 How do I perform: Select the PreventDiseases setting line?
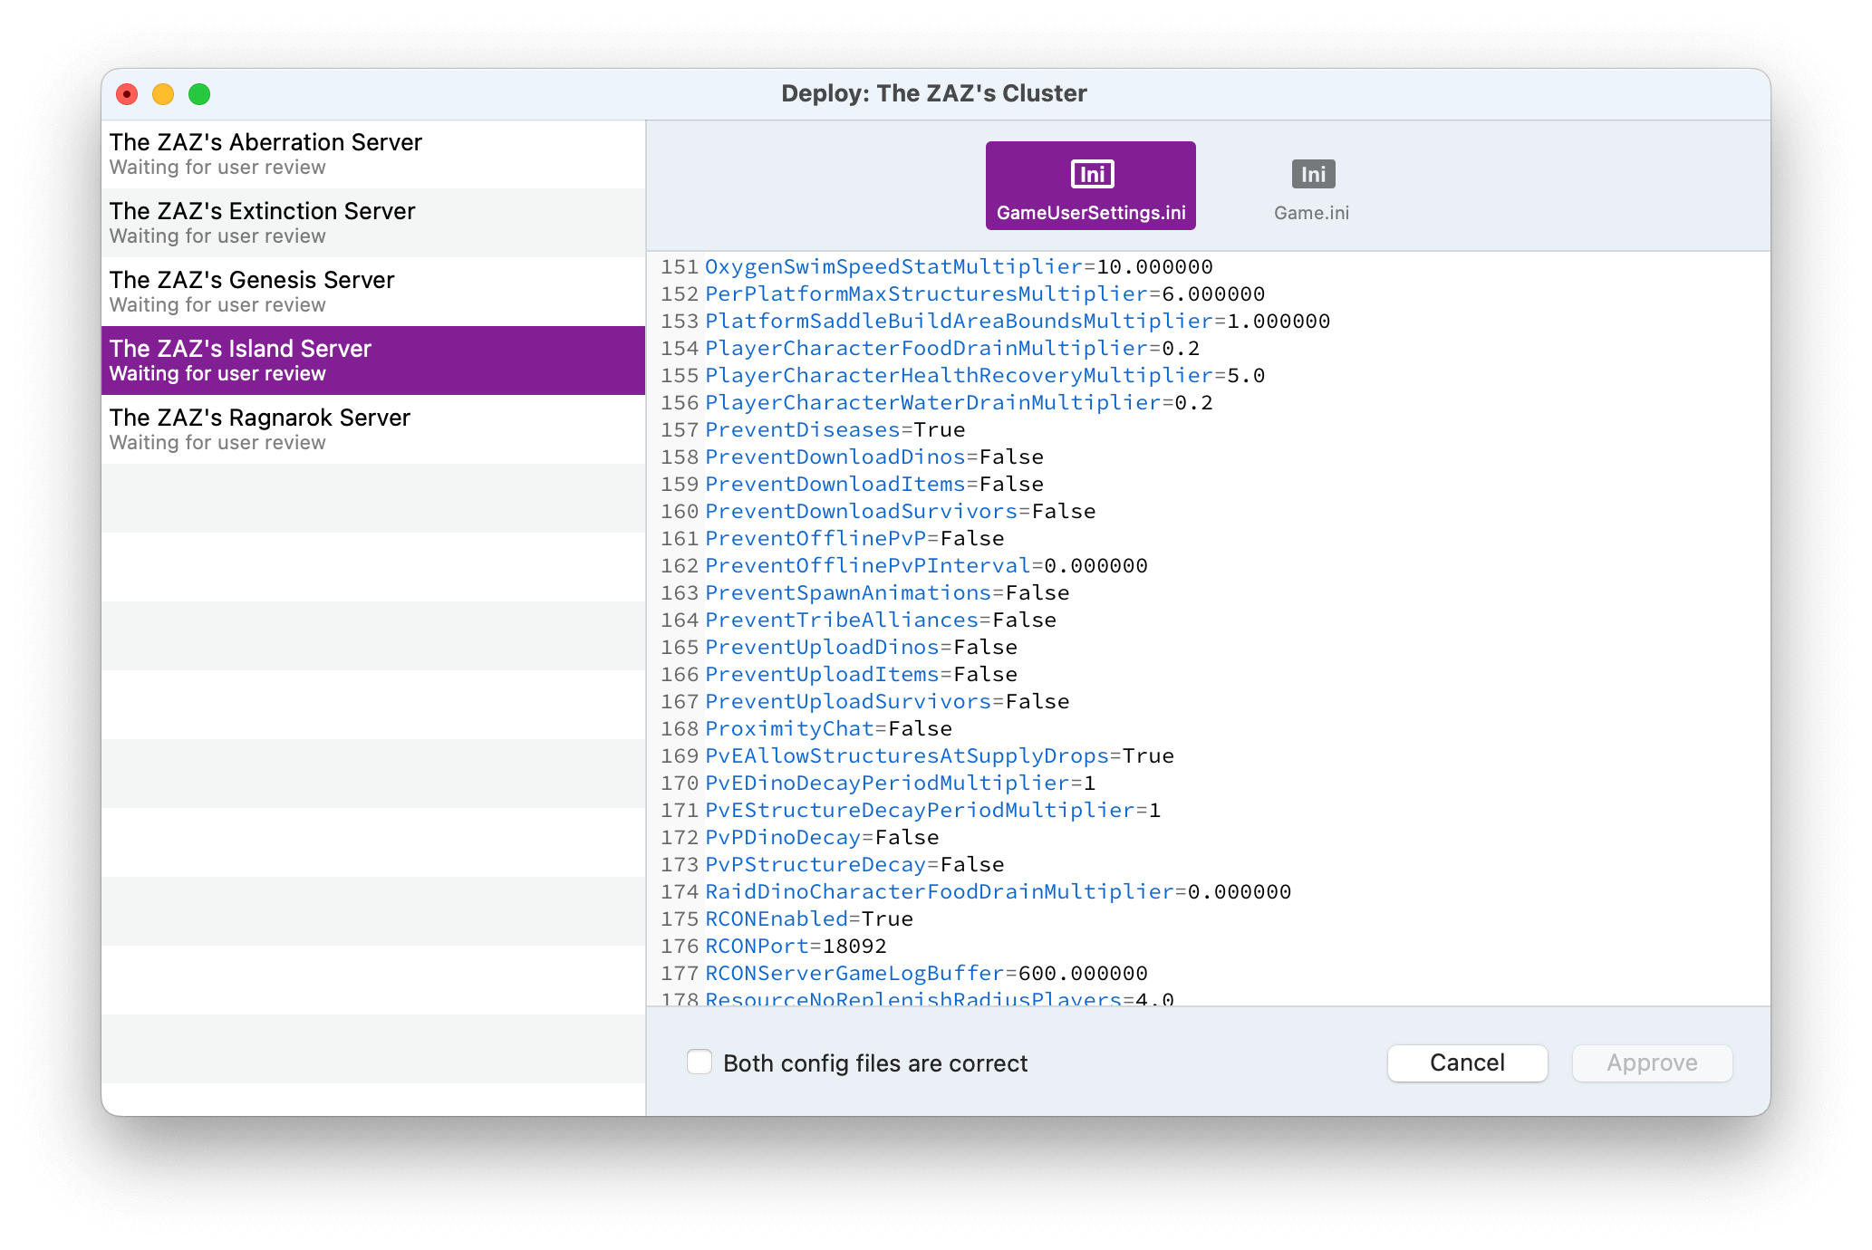click(x=834, y=429)
